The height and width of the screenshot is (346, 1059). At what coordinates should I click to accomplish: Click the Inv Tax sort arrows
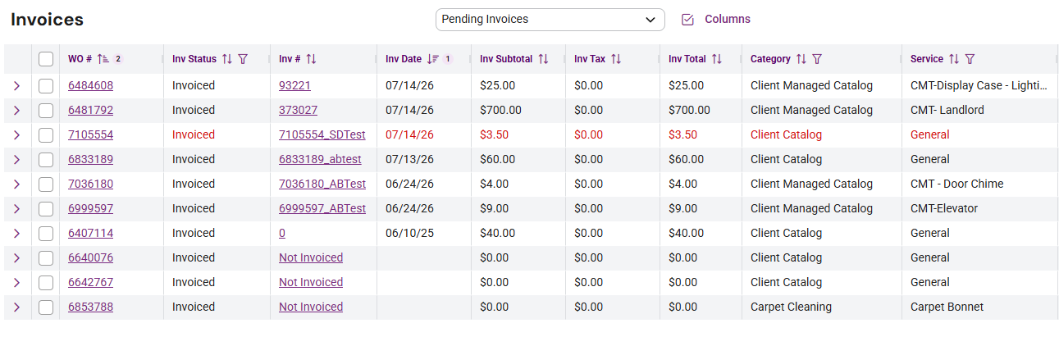click(616, 59)
